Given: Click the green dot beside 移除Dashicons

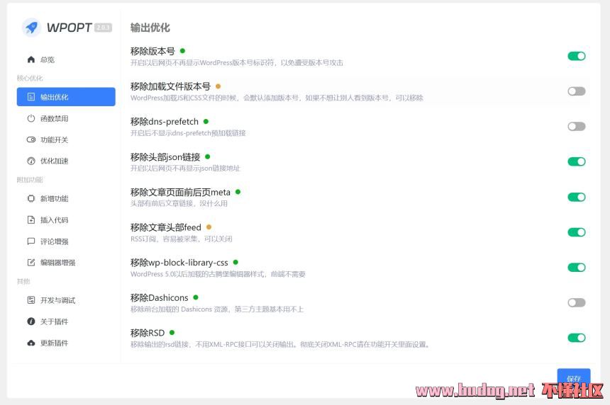Looking at the screenshot, I should click(x=196, y=297).
